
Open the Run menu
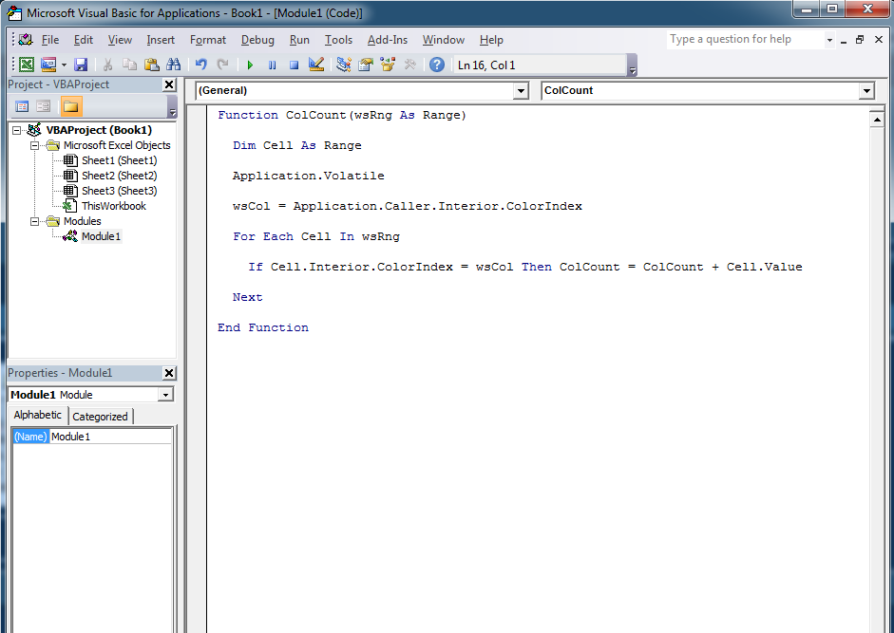pyautogui.click(x=299, y=40)
